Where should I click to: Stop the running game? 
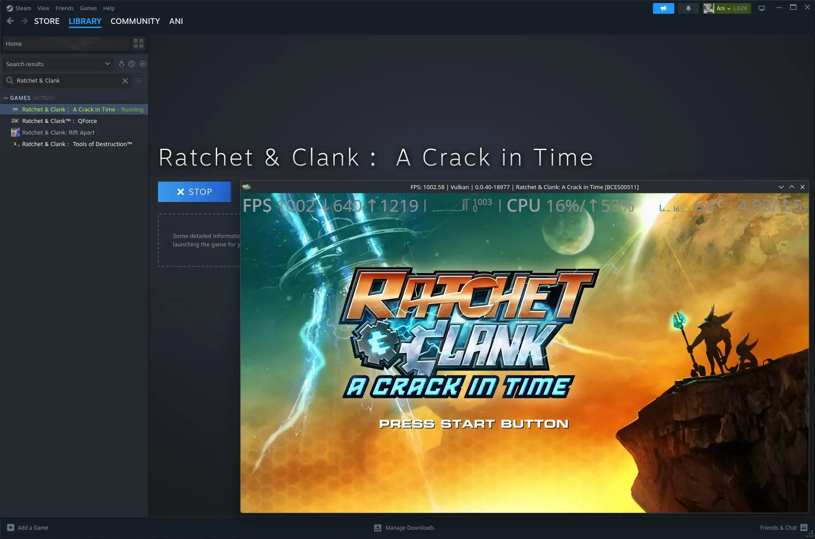click(194, 192)
